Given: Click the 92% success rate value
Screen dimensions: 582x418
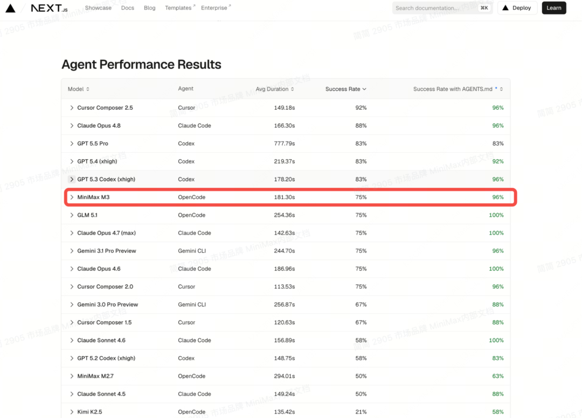Looking at the screenshot, I should (x=361, y=108).
